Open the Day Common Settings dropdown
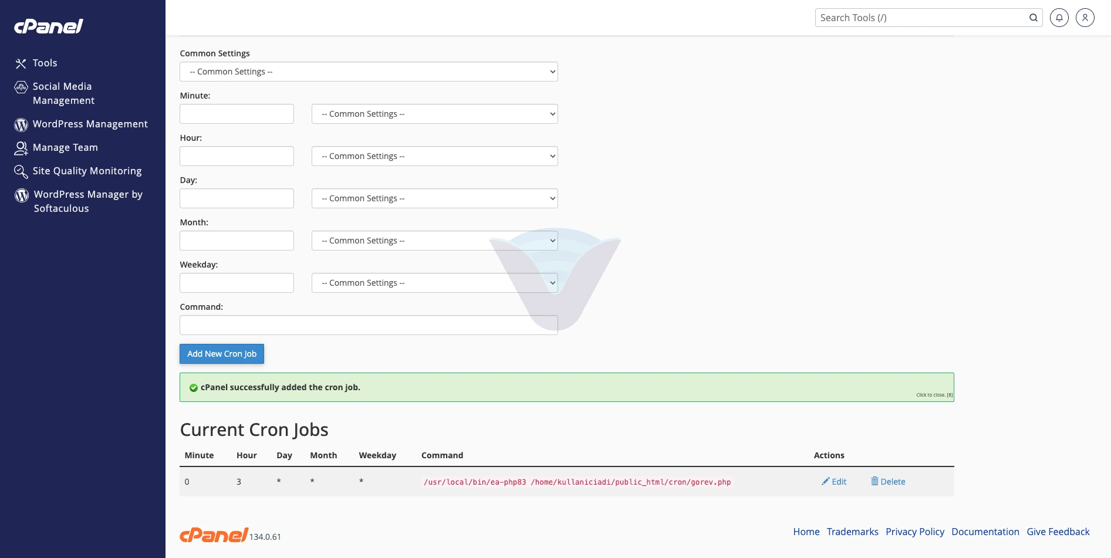 click(x=434, y=198)
